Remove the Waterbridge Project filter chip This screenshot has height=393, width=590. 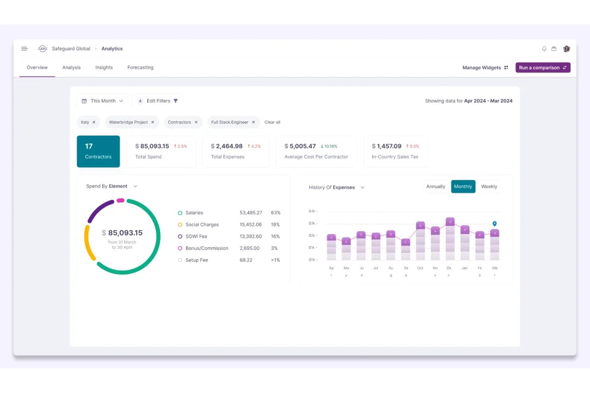click(x=153, y=122)
